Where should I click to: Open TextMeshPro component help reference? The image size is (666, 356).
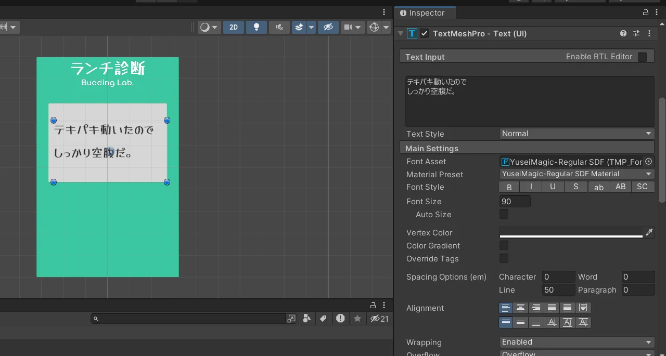click(x=623, y=33)
